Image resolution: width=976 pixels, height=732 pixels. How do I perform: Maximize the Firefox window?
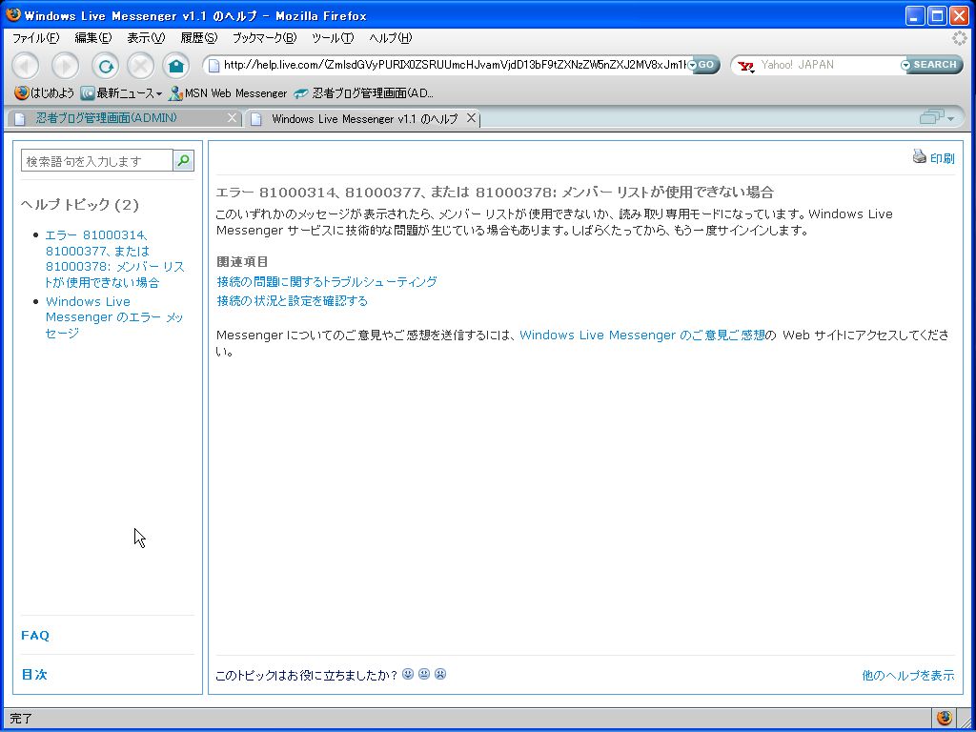click(937, 15)
